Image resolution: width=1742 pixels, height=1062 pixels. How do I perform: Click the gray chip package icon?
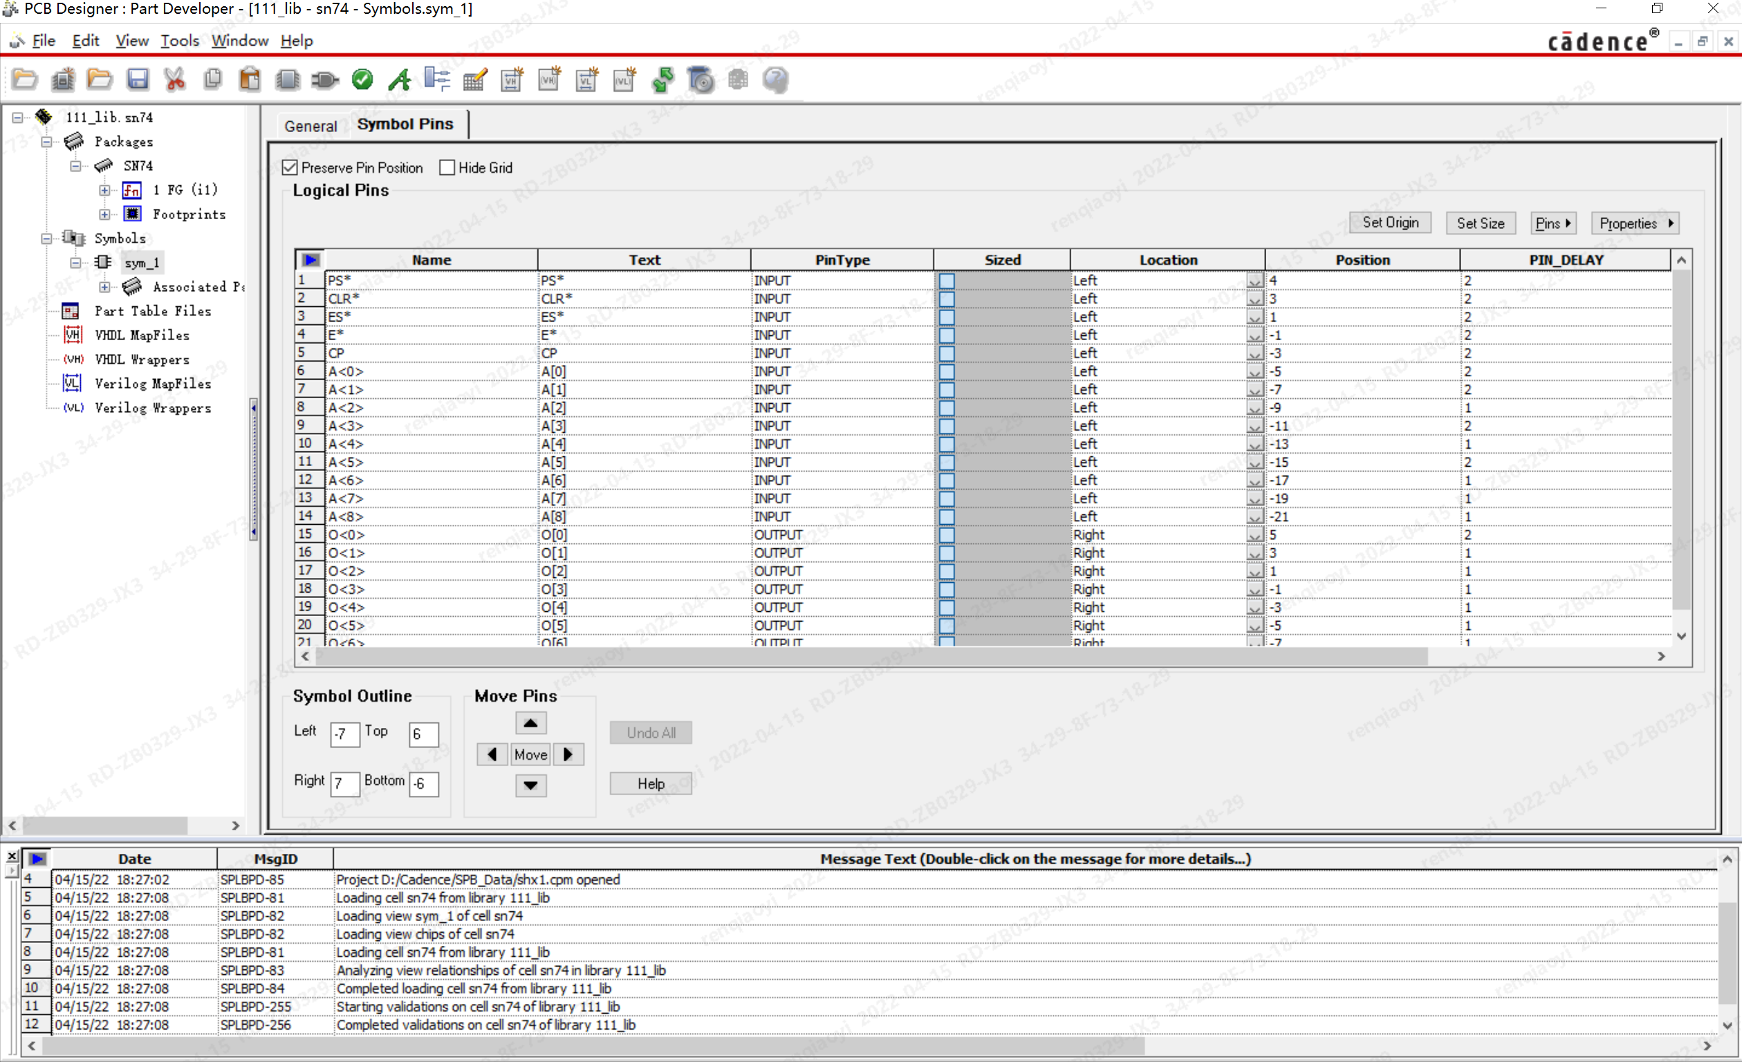(x=287, y=80)
